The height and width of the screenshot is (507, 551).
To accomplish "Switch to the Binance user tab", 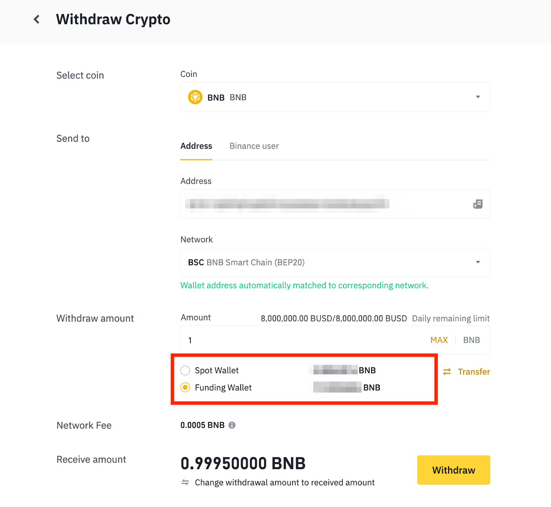I will coord(254,146).
